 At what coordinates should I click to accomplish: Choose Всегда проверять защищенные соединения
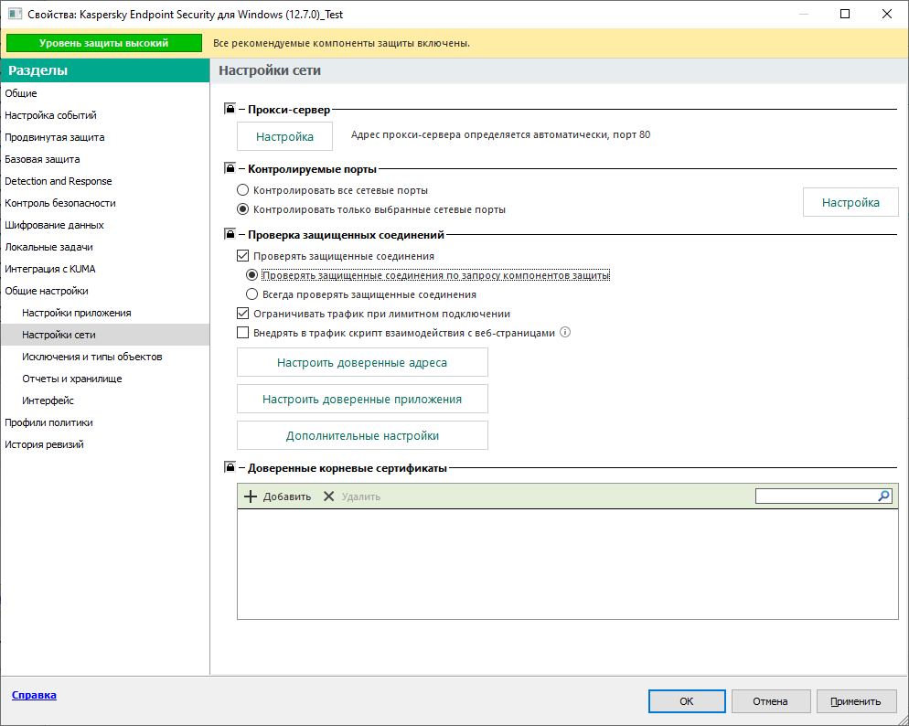(x=252, y=294)
